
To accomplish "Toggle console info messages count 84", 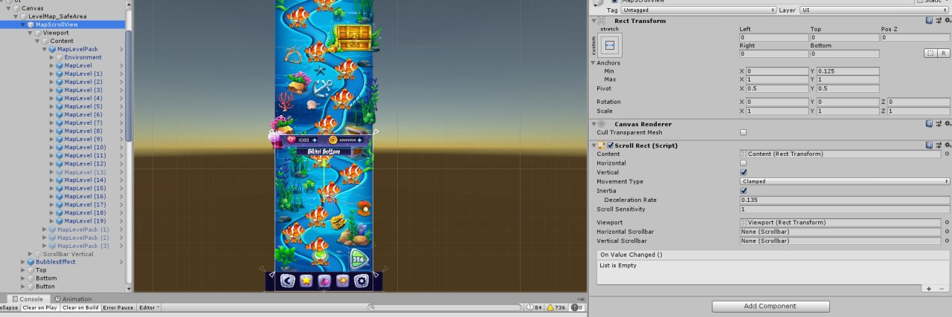I will [534, 307].
